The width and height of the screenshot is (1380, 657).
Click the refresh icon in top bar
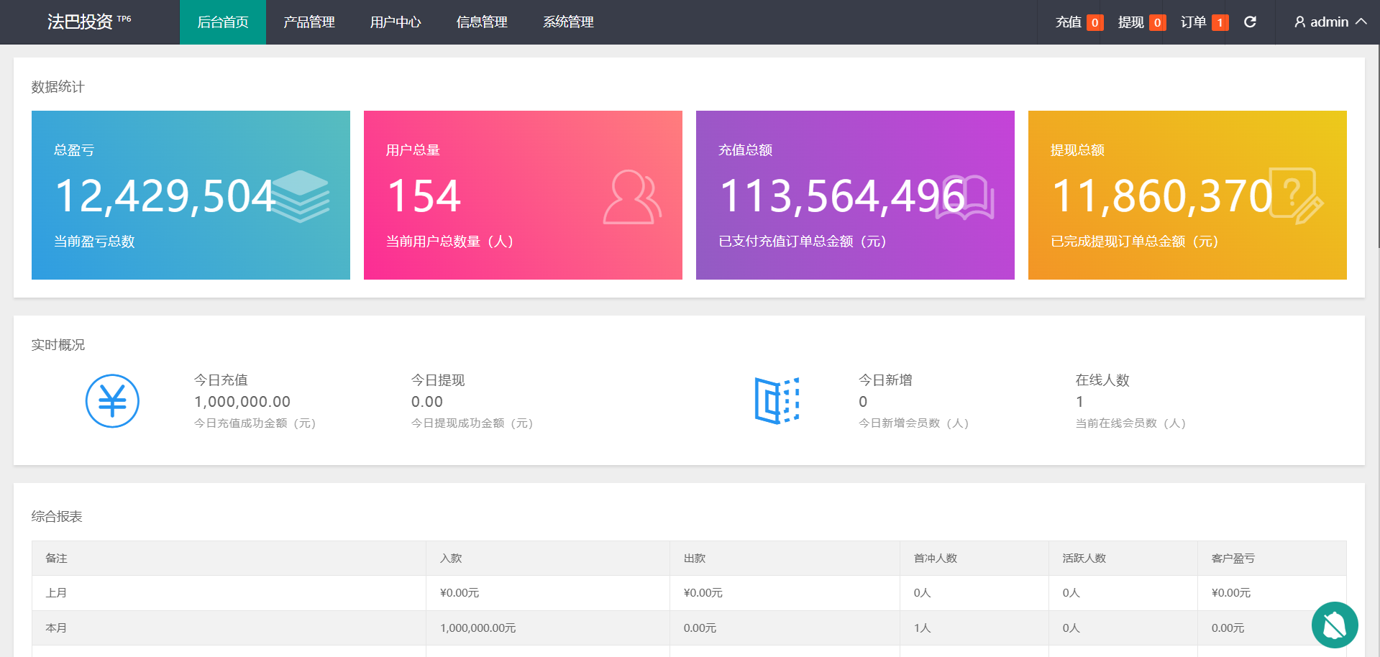[1250, 22]
